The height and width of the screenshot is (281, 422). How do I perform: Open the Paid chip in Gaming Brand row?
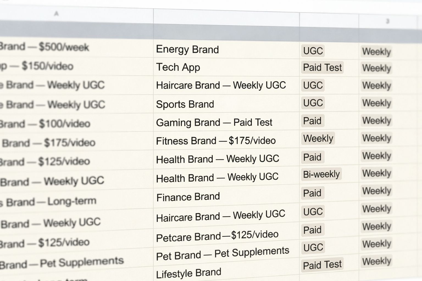tap(312, 121)
